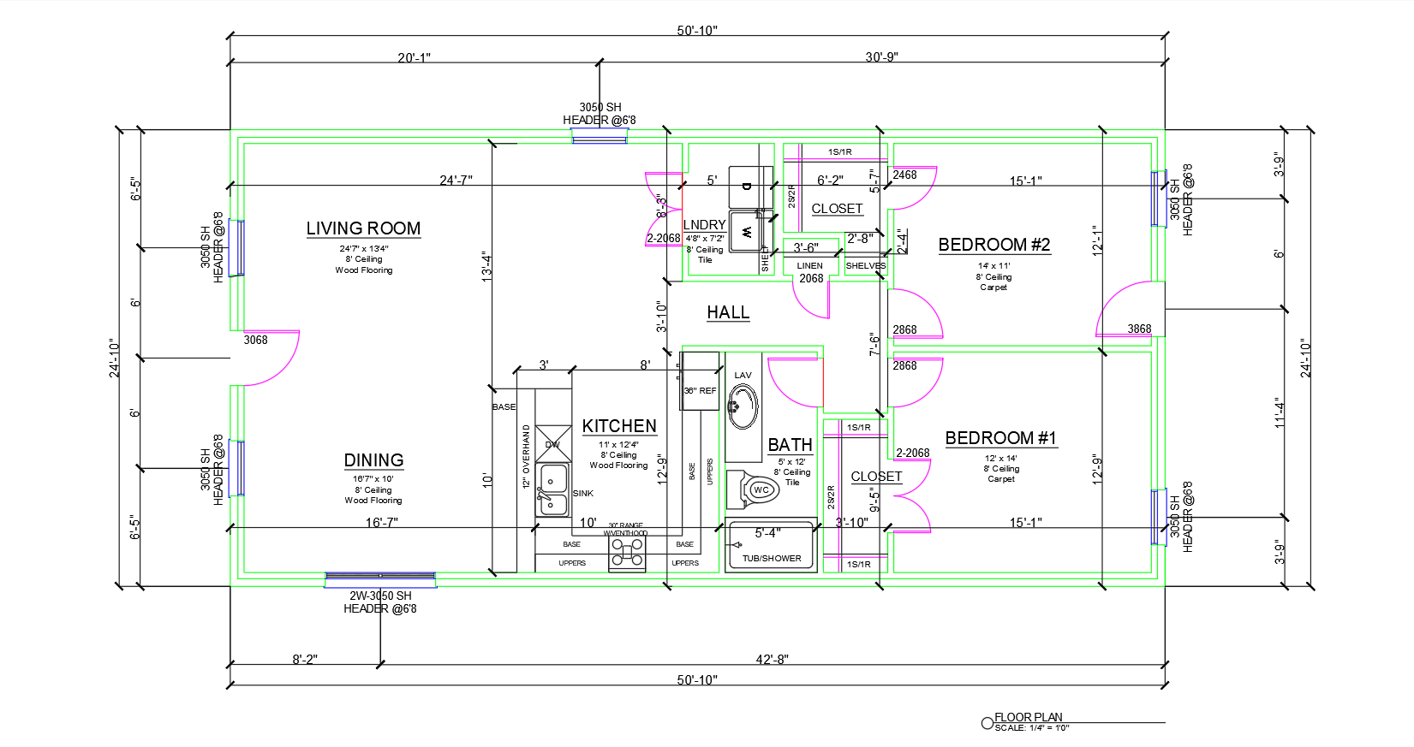Select the 30'-9" top dimension
This screenshot has width=1414, height=747.
(x=881, y=56)
